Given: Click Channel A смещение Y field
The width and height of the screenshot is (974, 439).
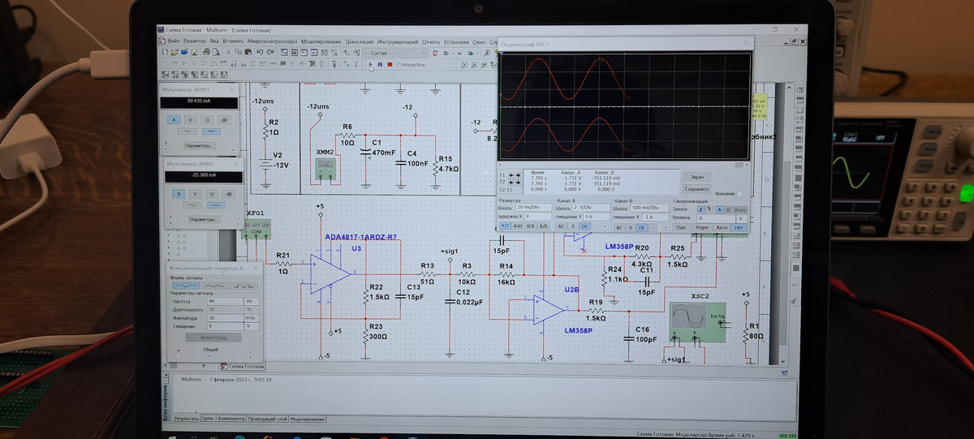Looking at the screenshot, I should [x=597, y=217].
